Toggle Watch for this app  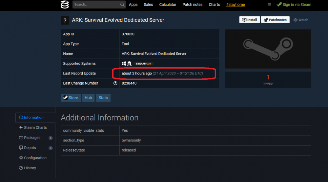coord(301,20)
